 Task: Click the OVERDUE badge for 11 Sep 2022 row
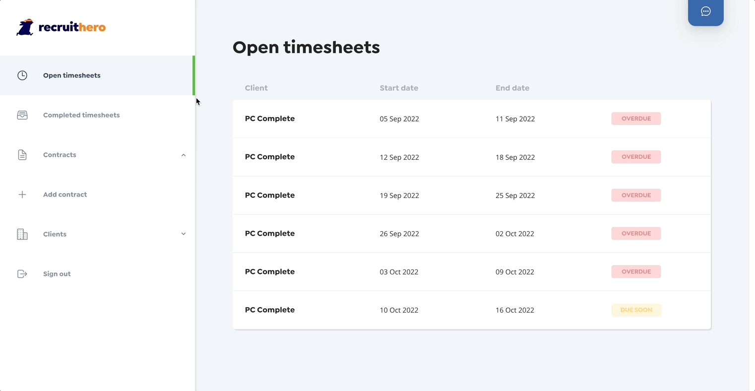pyautogui.click(x=636, y=119)
